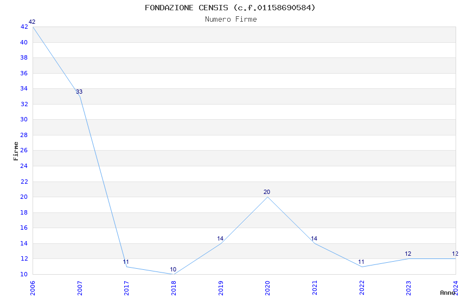Viewport: 461px width, 298px height.
Task: Click the x-axis year 2022
Action: 362,288
